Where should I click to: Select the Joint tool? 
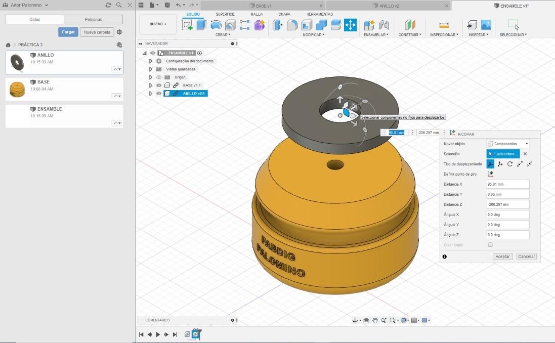(384, 25)
